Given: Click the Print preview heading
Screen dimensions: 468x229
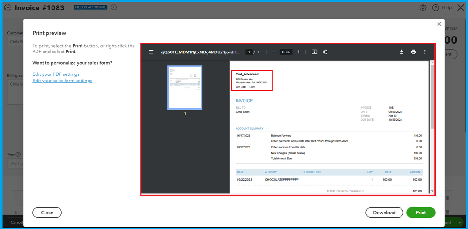Looking at the screenshot, I should pos(49,33).
